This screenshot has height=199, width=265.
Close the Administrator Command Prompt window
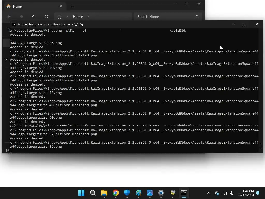click(257, 24)
